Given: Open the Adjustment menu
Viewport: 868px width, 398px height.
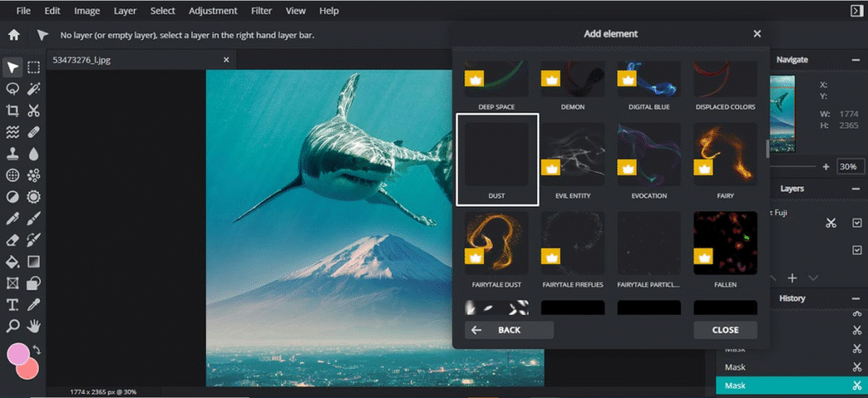Looking at the screenshot, I should [213, 11].
